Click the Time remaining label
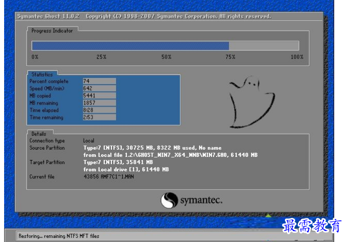 pyautogui.click(x=46, y=117)
